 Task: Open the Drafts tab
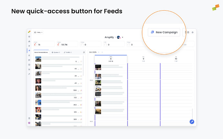pos(67,52)
